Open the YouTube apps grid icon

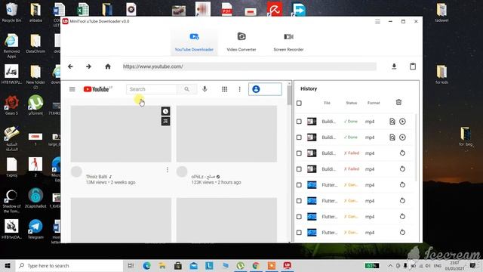tap(225, 89)
